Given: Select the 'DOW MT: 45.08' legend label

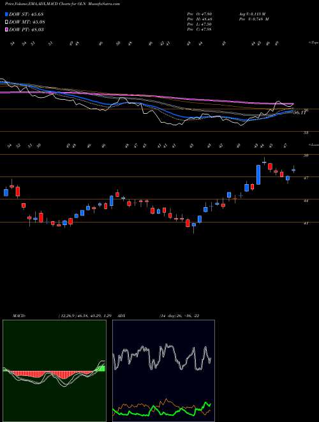Looking at the screenshot, I should point(27,22).
